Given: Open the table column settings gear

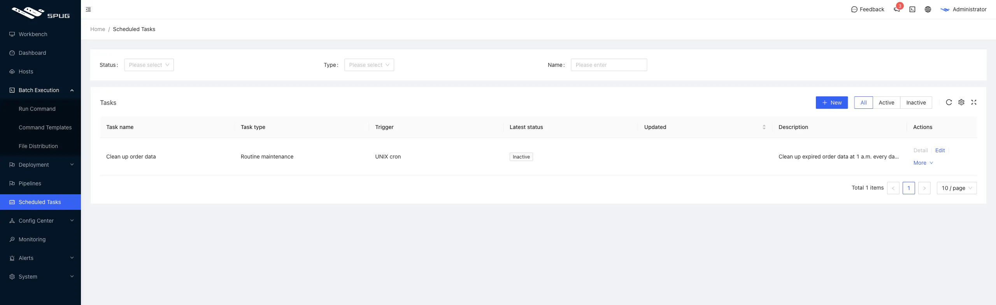Looking at the screenshot, I should [961, 102].
